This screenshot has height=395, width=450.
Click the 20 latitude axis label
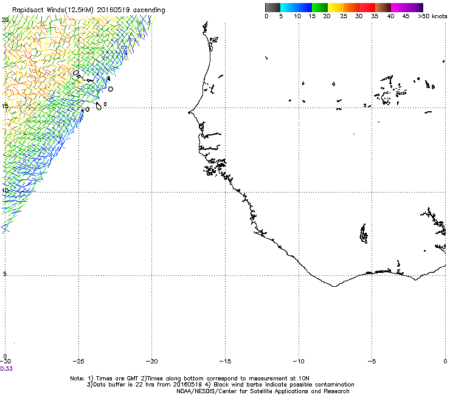coord(5,20)
